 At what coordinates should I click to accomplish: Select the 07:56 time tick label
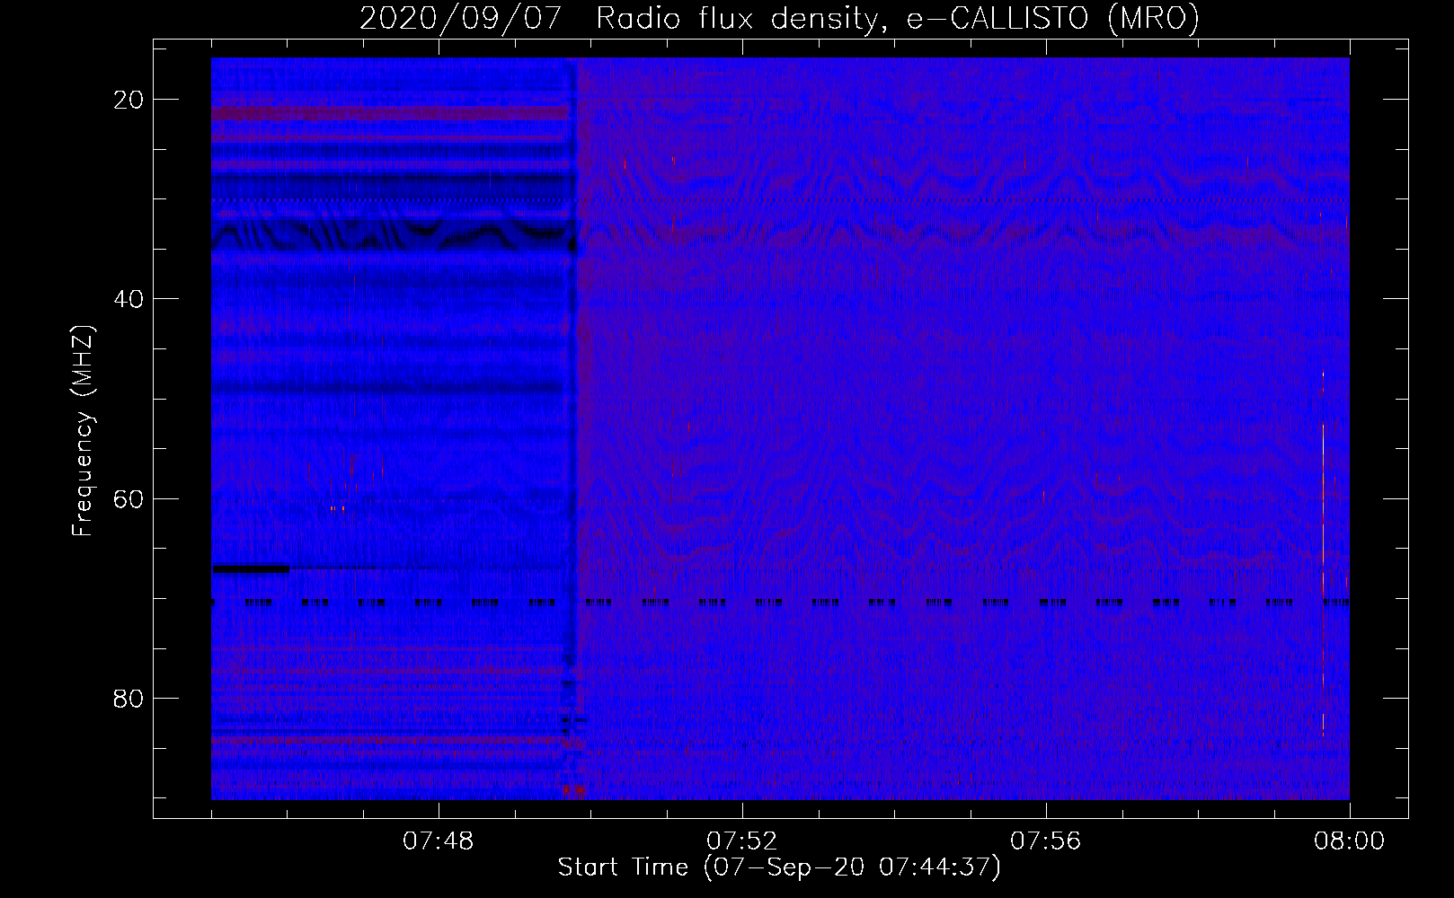click(x=1045, y=841)
